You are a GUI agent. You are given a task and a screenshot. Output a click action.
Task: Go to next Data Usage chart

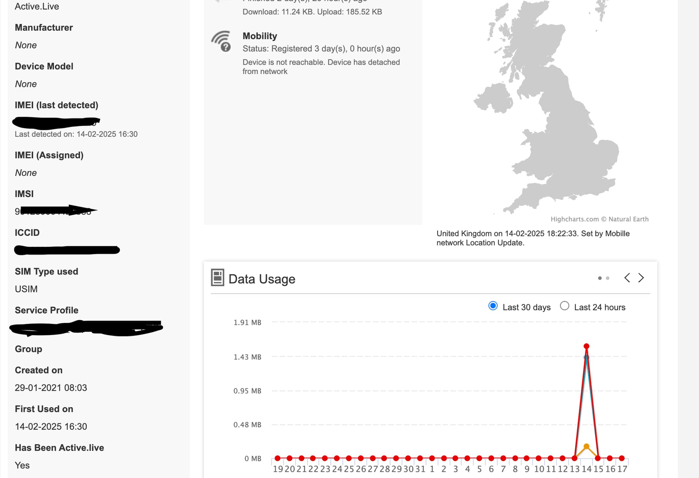pos(641,278)
